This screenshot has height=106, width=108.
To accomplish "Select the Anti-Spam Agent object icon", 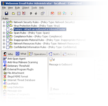I will pos(5,59).
